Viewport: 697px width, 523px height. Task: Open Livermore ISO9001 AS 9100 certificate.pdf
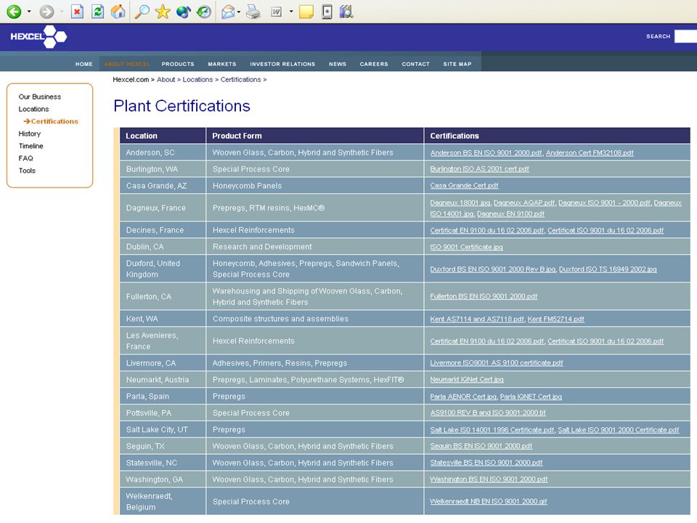497,363
